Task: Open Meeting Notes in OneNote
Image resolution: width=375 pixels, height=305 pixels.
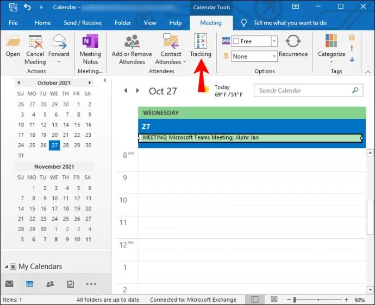Action: (90, 42)
